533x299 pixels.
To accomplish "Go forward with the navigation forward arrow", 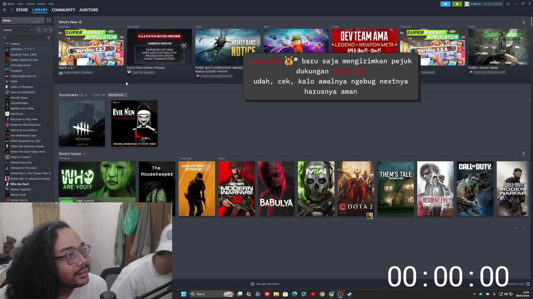I will (11, 10).
